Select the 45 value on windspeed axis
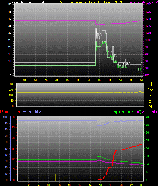 point(10,12)
